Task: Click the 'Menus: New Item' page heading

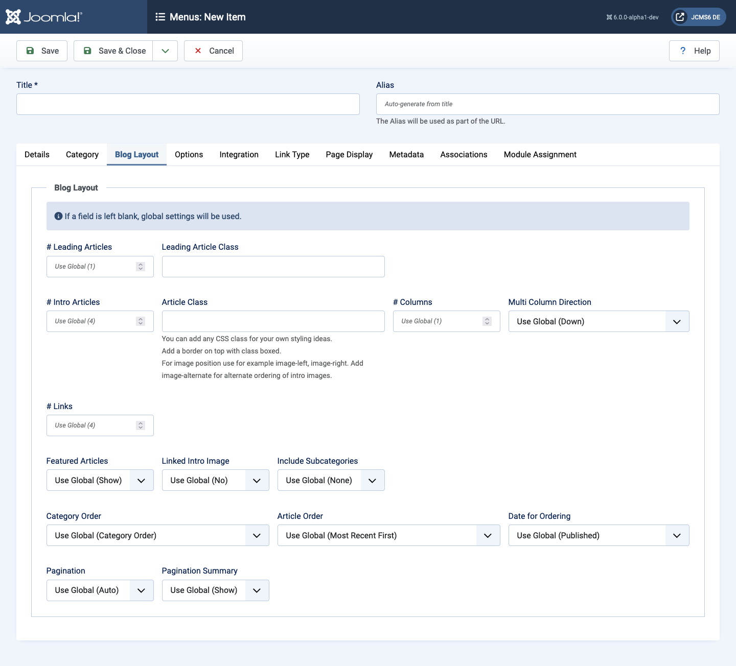Action: coord(208,17)
